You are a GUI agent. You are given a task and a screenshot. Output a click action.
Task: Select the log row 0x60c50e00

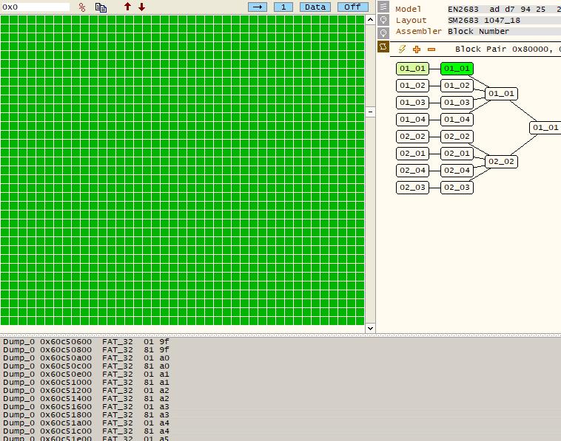coord(86,375)
